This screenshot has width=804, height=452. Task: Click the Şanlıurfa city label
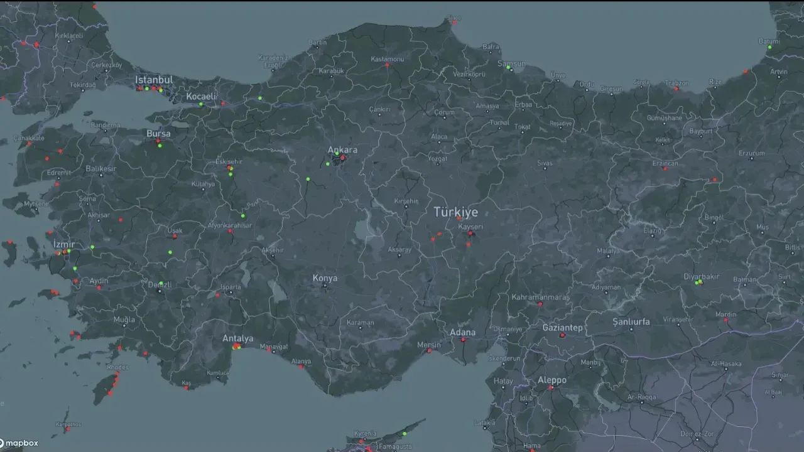[x=631, y=322]
